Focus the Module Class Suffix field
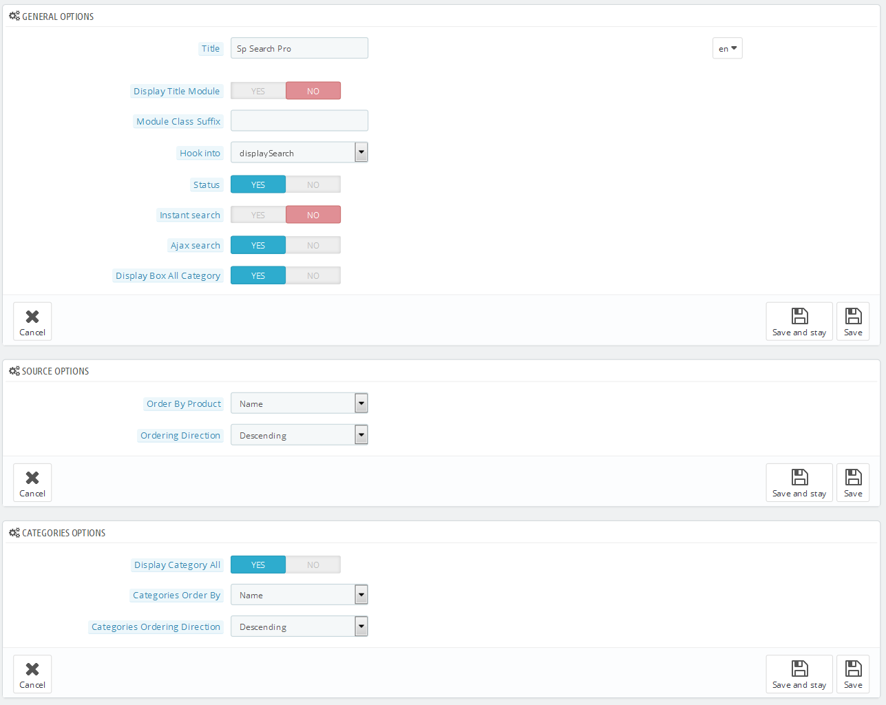 [299, 120]
